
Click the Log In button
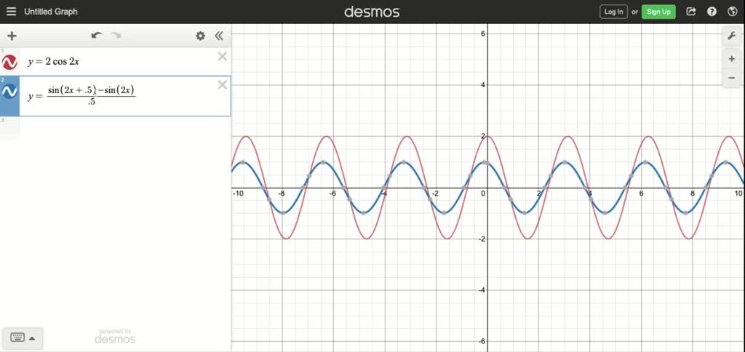pos(613,12)
